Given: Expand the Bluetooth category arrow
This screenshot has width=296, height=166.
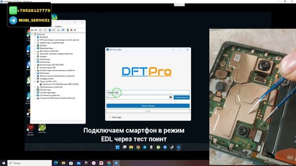Looking at the screenshot, I should click(x=35, y=37).
